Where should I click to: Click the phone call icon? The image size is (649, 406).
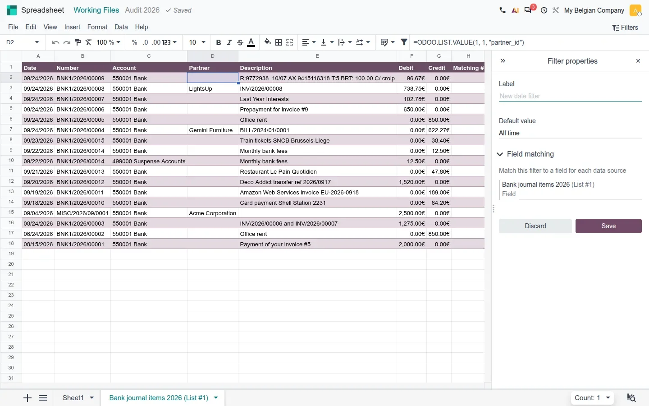coord(503,10)
